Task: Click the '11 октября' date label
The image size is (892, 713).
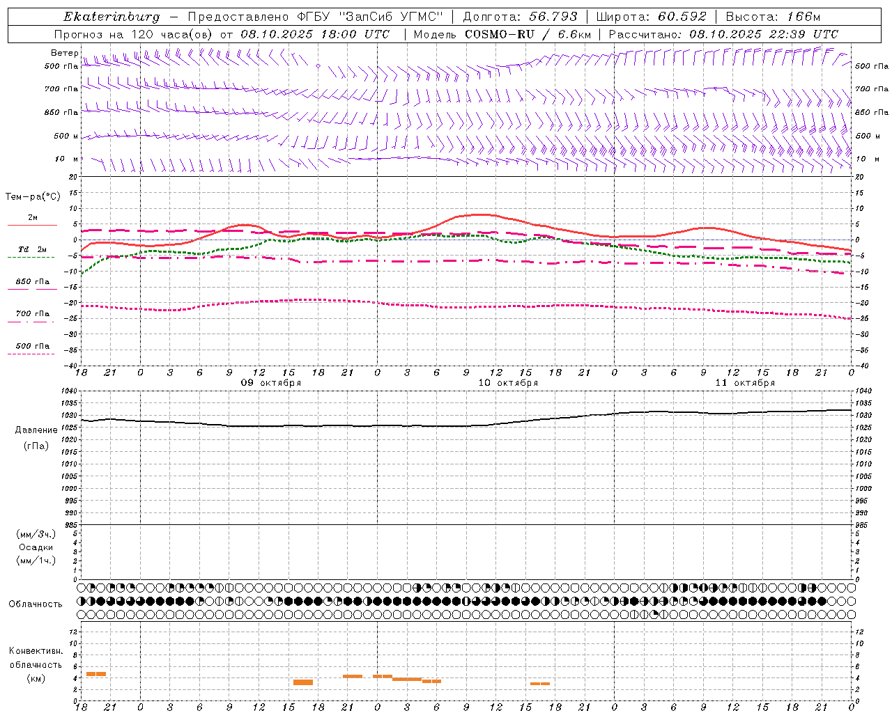Action: tap(745, 383)
